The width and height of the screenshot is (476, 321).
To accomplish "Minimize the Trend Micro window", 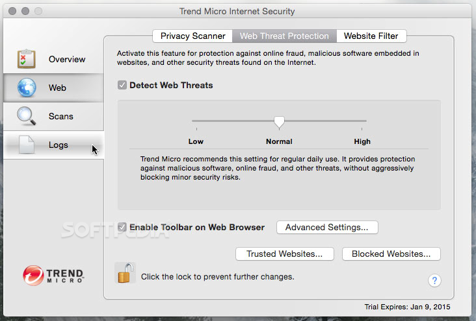I will [x=25, y=11].
